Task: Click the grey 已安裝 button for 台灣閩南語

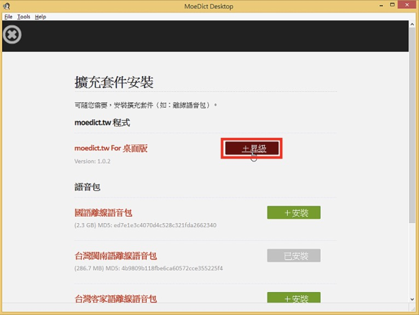Action: pyautogui.click(x=294, y=255)
